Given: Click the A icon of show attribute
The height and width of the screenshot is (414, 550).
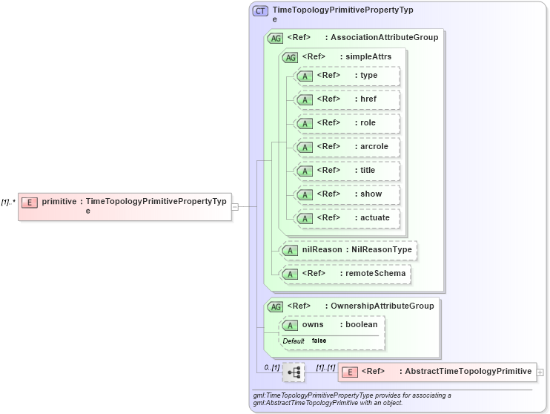Looking at the screenshot, I should pyautogui.click(x=305, y=195).
